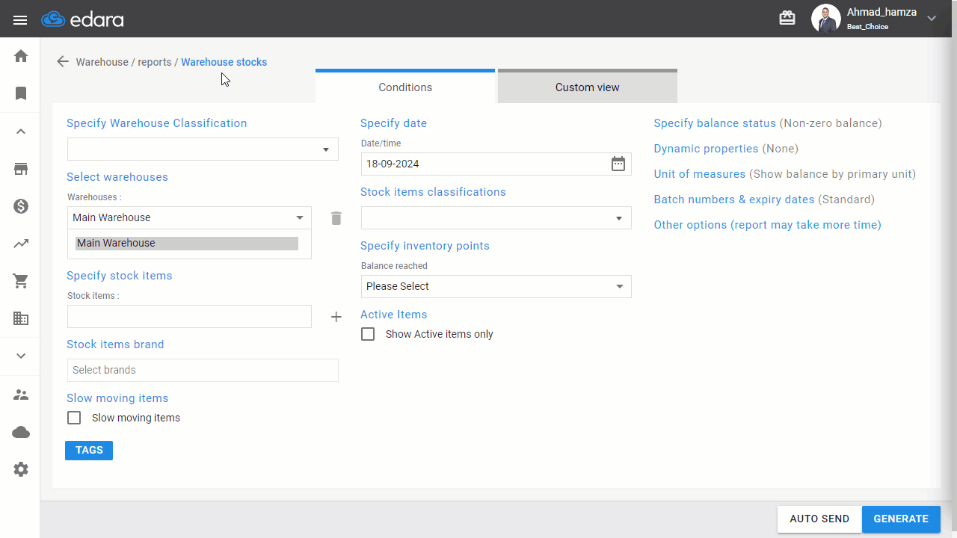This screenshot has height=538, width=957.
Task: Open the trending chart sidebar icon
Action: click(x=21, y=244)
